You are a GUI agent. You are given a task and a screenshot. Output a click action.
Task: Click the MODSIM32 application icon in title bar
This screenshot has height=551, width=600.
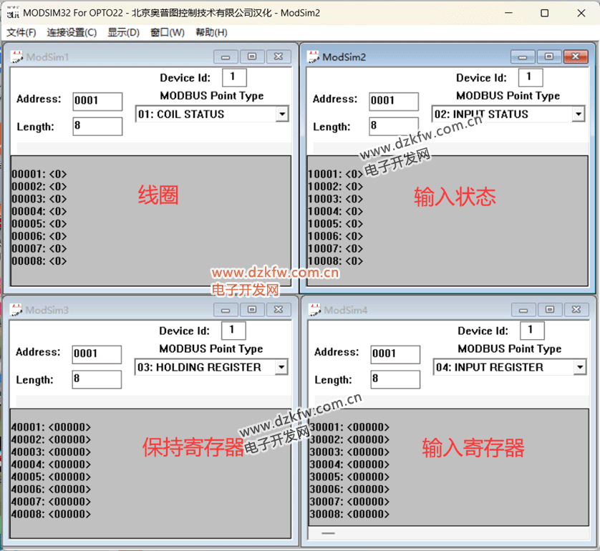[x=13, y=12]
